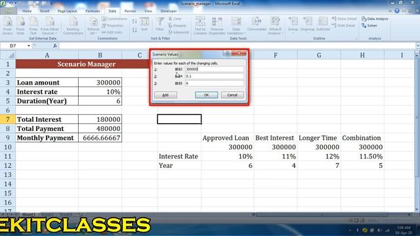Click the $B$4 value field
The width and height of the screenshot is (420, 236).
[215, 76]
